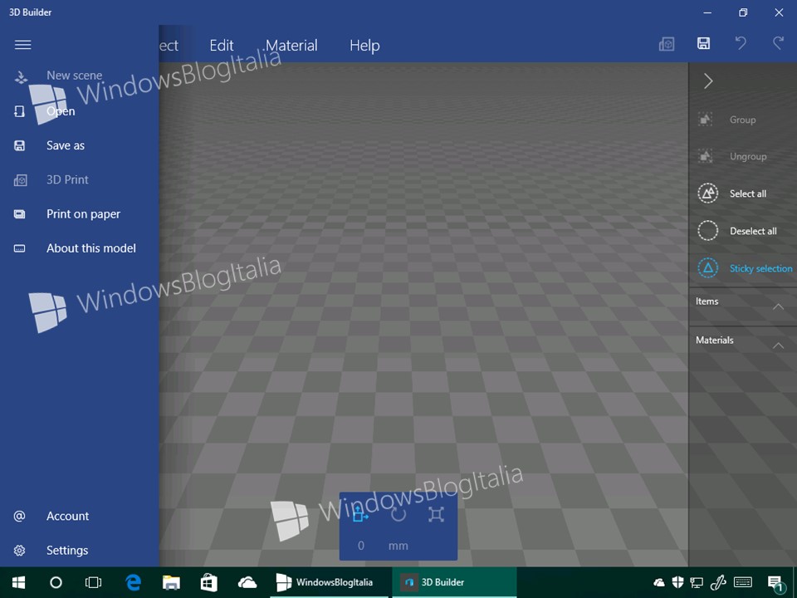Click the Print on paper icon

coord(19,214)
